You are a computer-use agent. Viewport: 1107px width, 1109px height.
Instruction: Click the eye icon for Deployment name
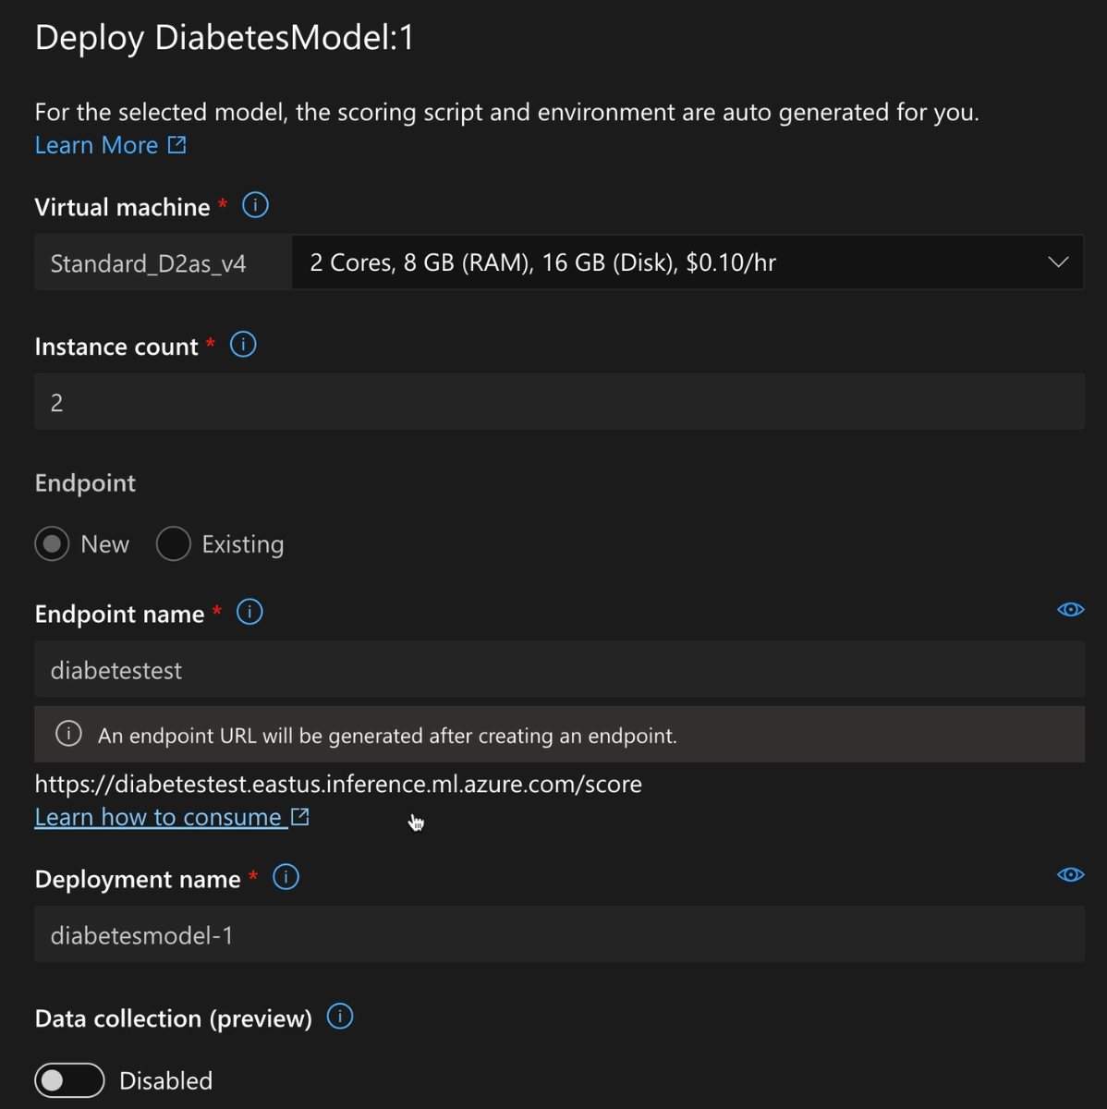pyautogui.click(x=1070, y=875)
